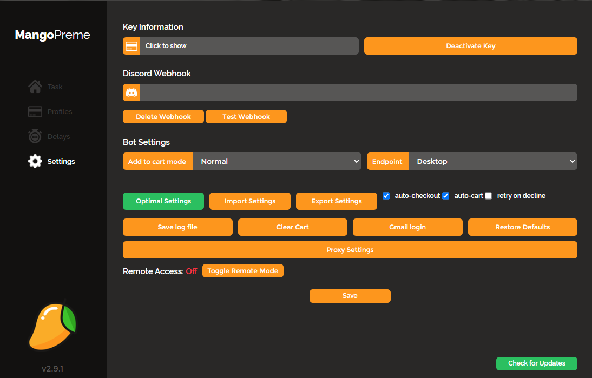The width and height of the screenshot is (592, 378).
Task: Click the home icon beside Task
Action: pos(35,87)
